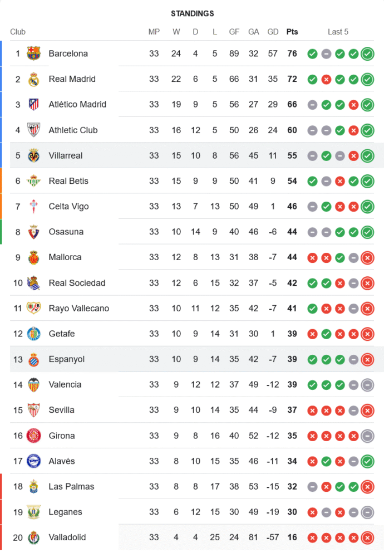Click the Real Betis crest icon
Image resolution: width=384 pixels, height=557 pixels.
(34, 181)
